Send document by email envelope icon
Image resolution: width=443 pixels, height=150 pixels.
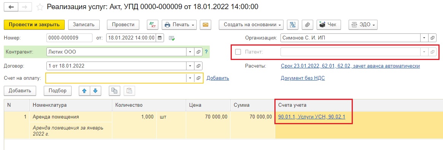tap(206, 25)
